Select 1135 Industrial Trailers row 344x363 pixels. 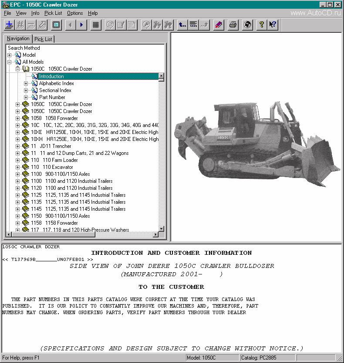click(78, 202)
